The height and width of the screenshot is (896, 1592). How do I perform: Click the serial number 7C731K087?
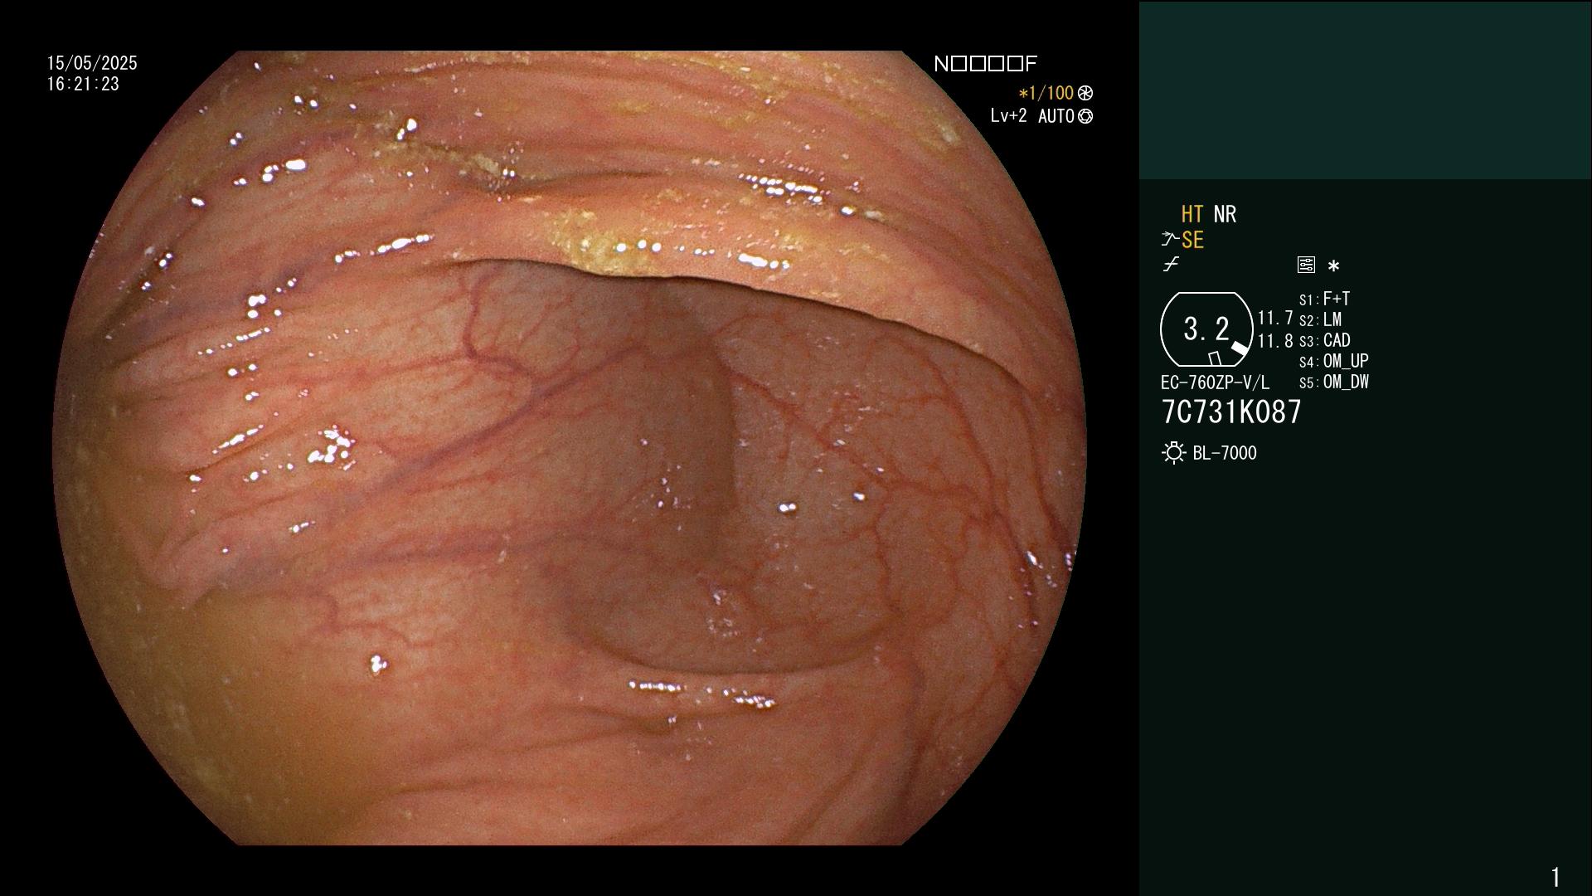pyautogui.click(x=1231, y=411)
